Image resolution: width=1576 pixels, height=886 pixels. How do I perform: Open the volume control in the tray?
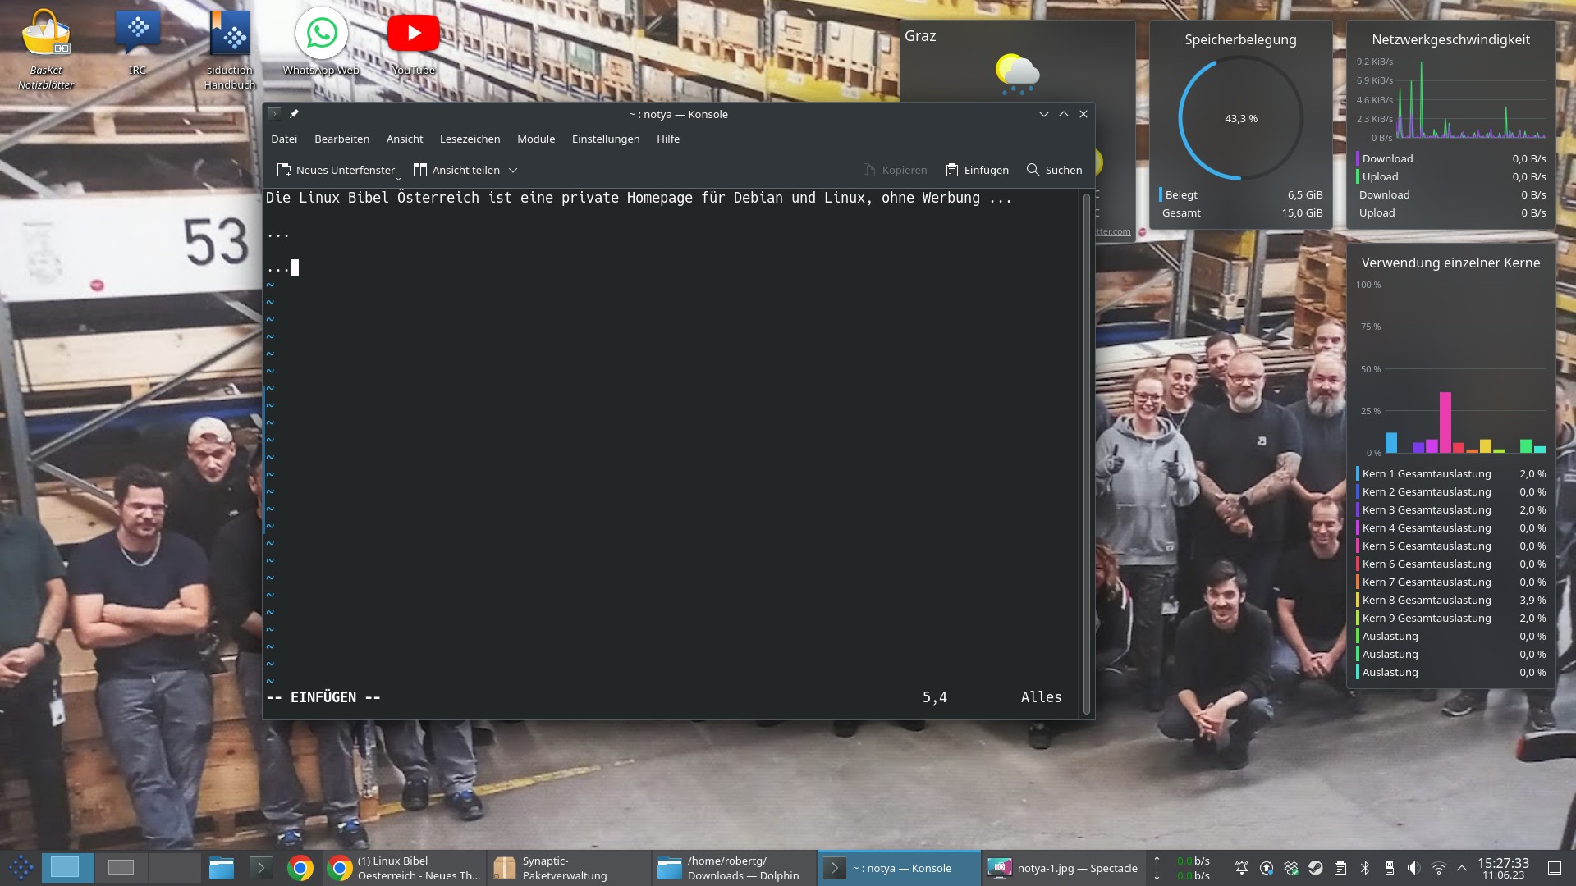[x=1413, y=867]
